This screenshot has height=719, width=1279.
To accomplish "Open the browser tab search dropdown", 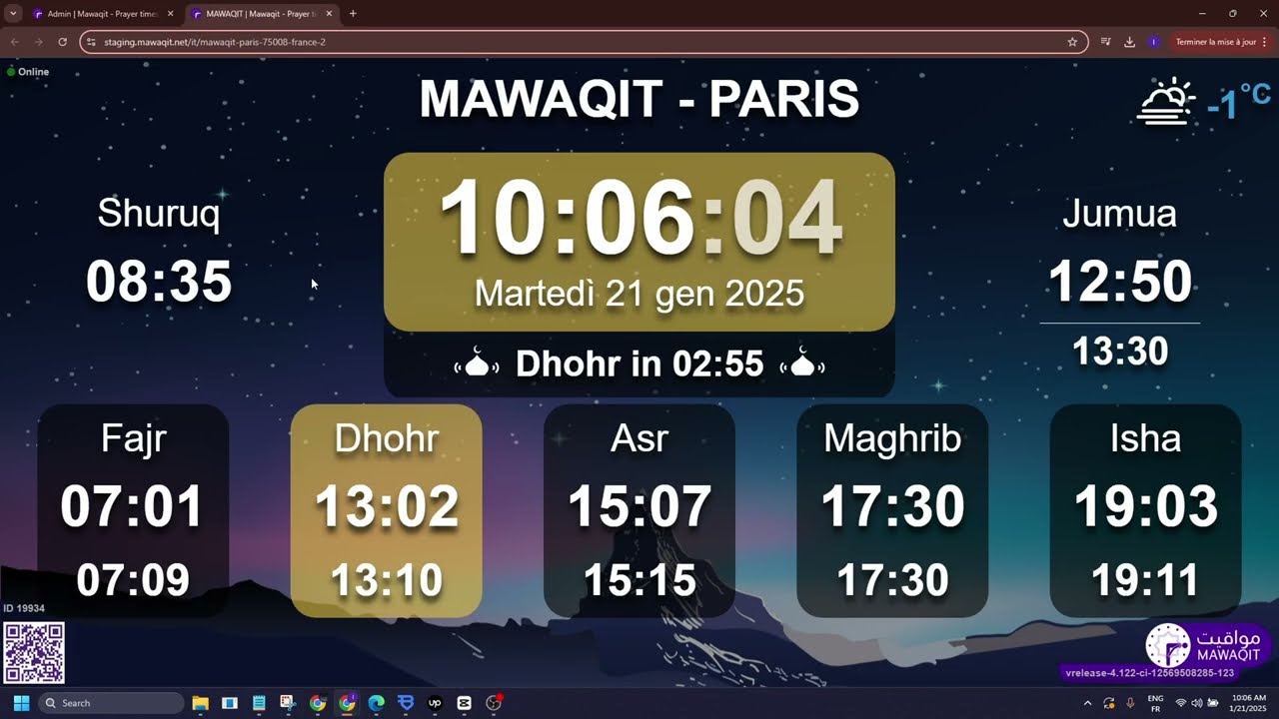I will pyautogui.click(x=13, y=14).
